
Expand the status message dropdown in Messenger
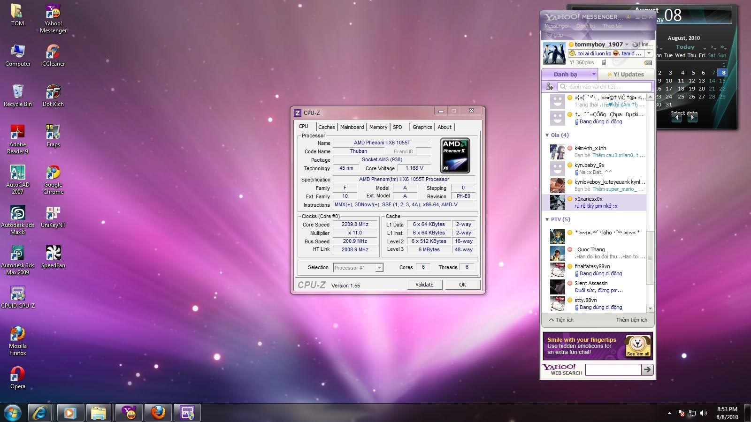[649, 53]
